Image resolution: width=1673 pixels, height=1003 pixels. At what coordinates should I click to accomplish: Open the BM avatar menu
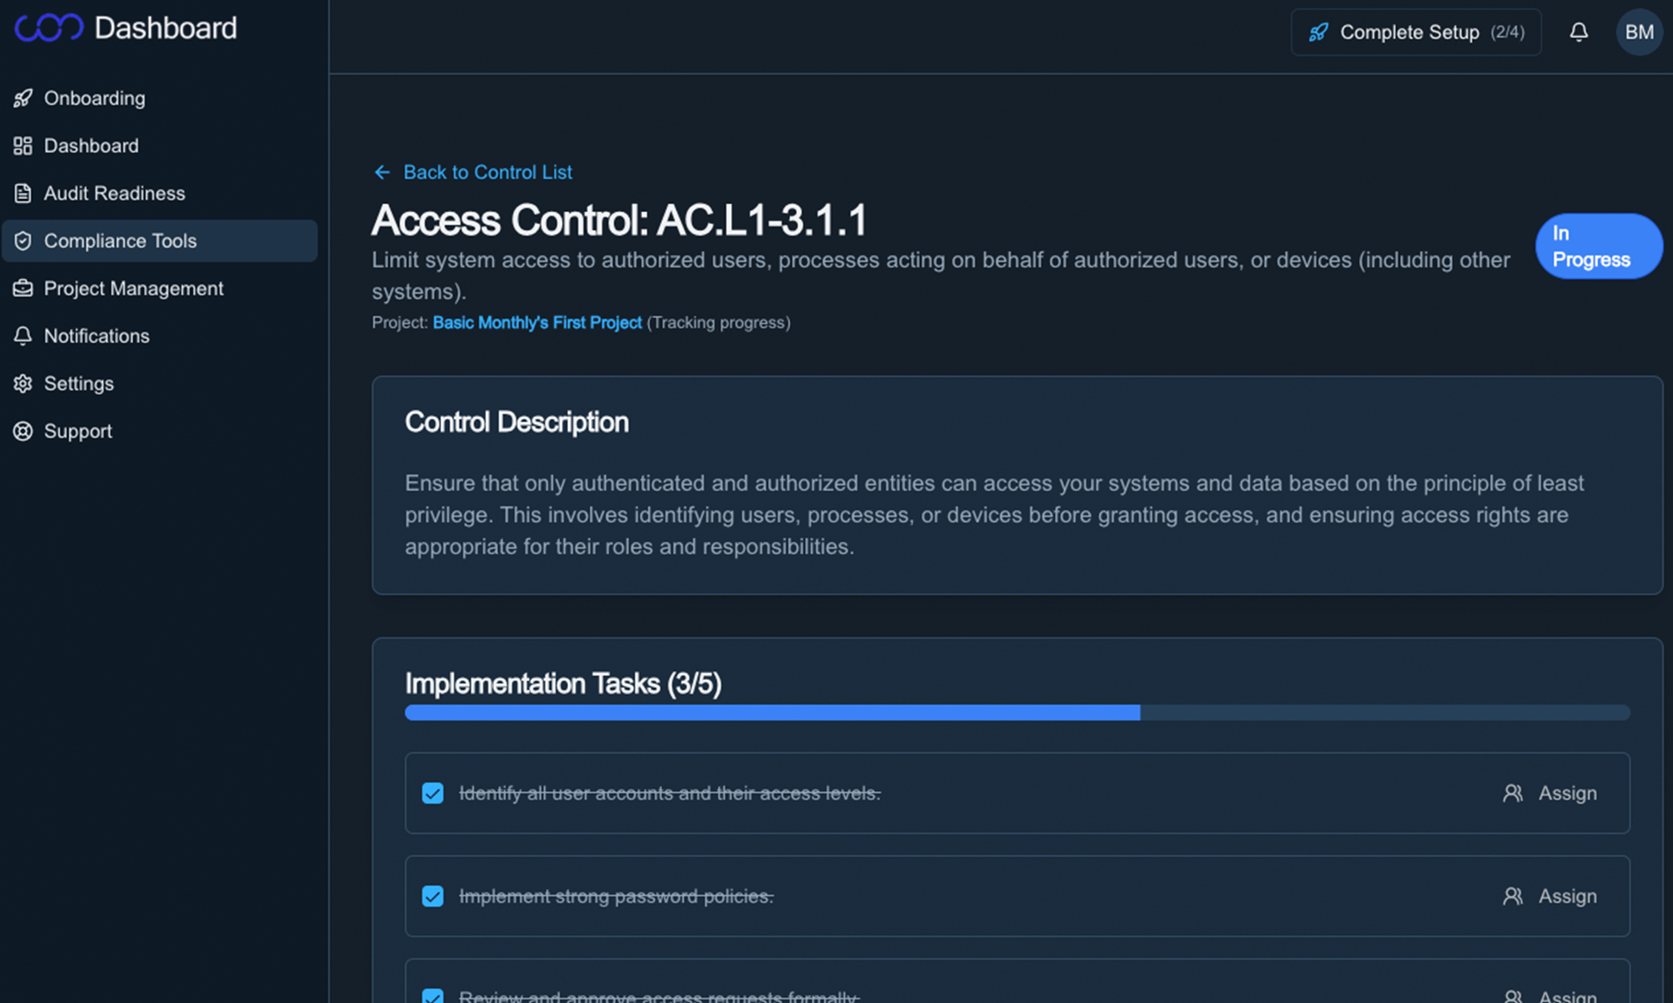click(1639, 32)
